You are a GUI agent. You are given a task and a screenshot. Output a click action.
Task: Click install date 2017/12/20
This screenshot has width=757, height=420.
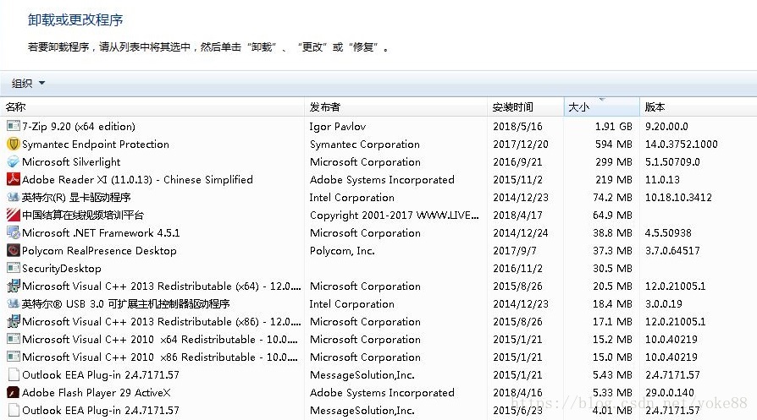click(x=521, y=144)
